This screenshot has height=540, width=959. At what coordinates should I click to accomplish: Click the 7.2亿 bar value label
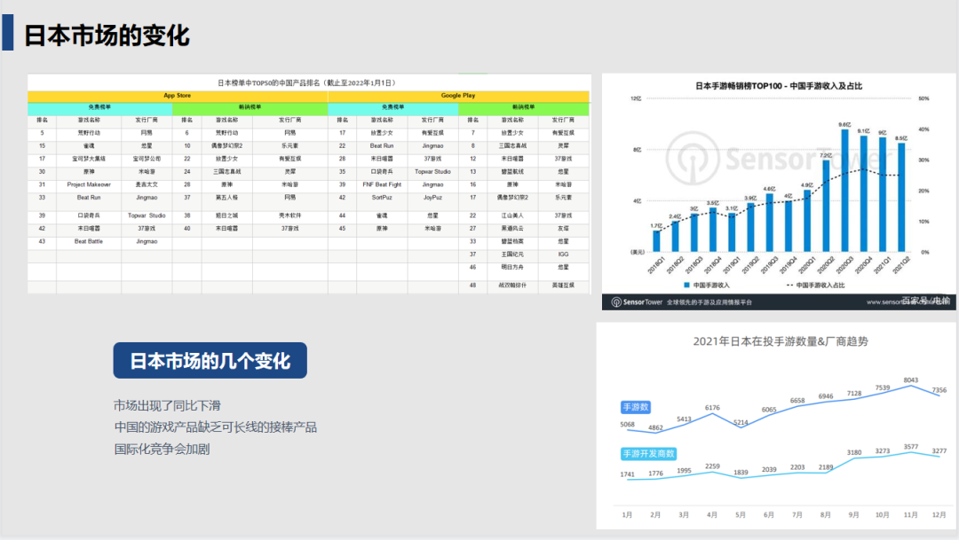(x=826, y=155)
